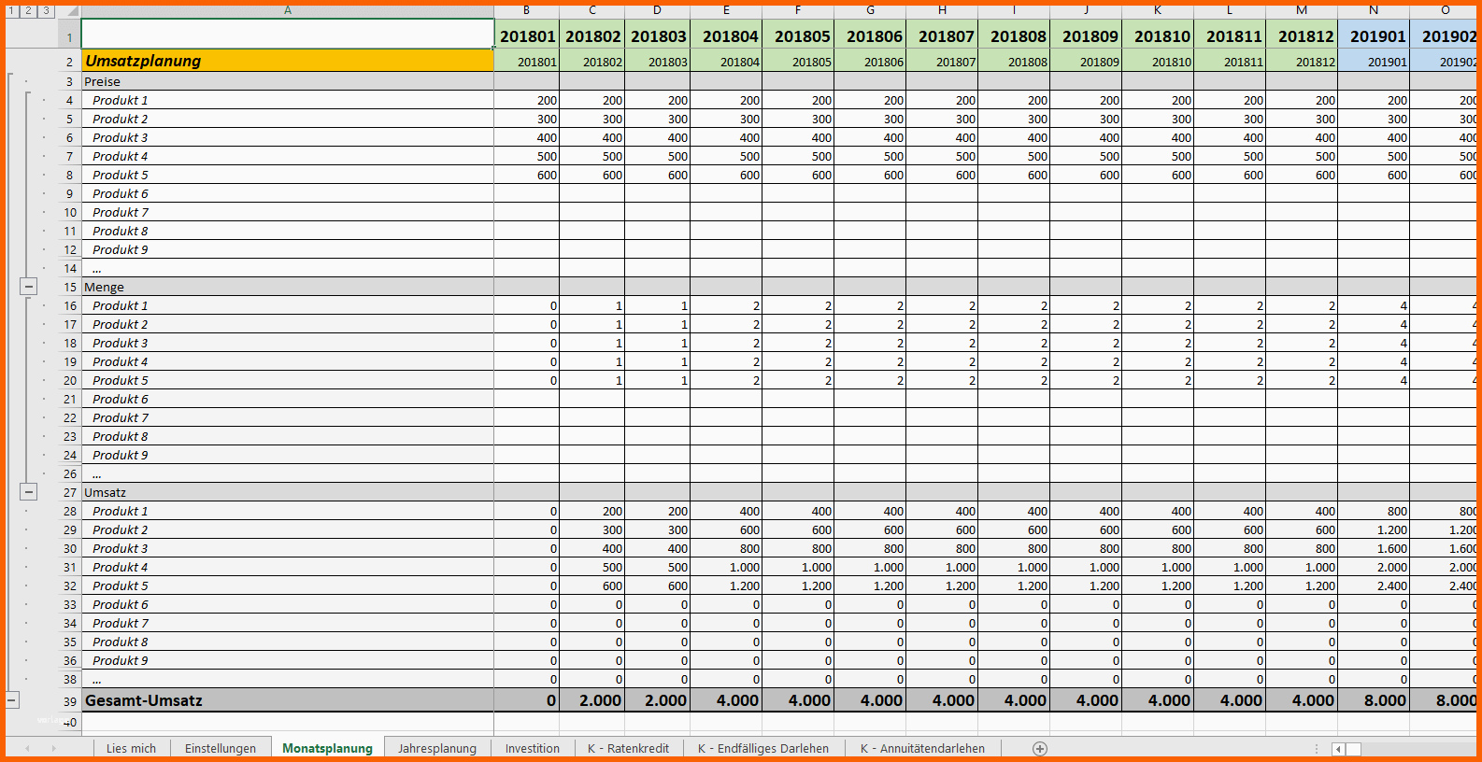The image size is (1482, 762).
Task: Click small 201804 cell in row 2
Action: (726, 61)
